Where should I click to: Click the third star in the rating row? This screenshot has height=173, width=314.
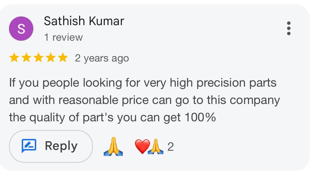click(x=39, y=57)
